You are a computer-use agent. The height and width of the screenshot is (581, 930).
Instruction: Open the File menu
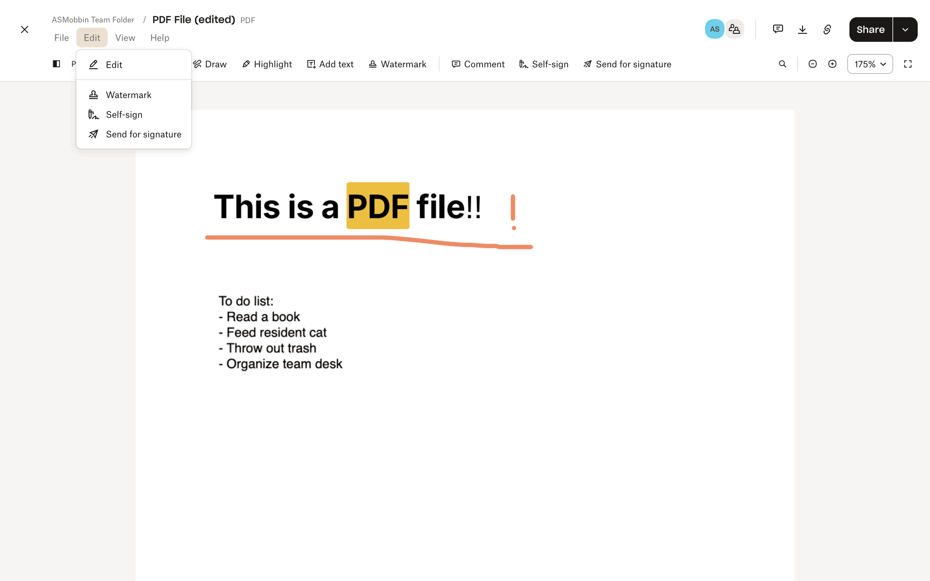tap(62, 38)
